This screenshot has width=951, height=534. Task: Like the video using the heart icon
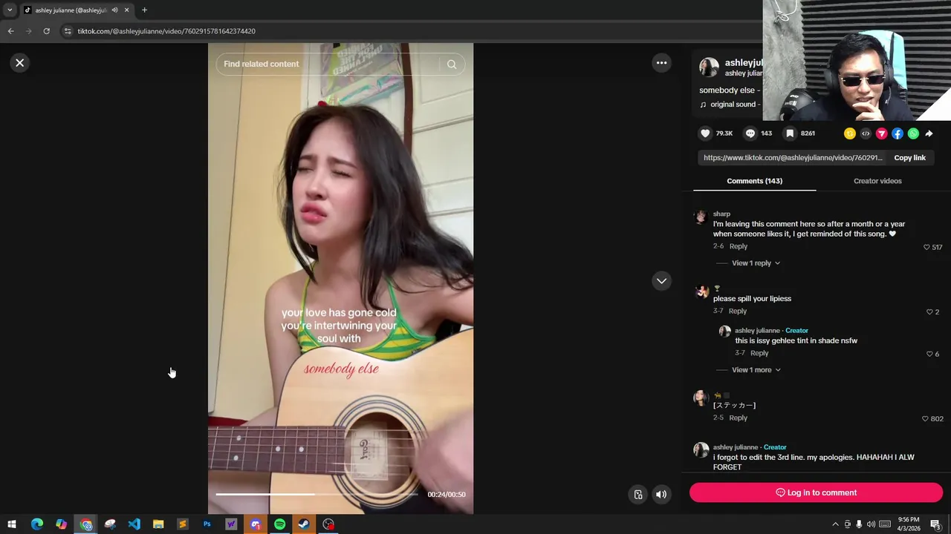tap(705, 133)
